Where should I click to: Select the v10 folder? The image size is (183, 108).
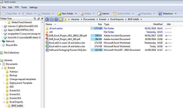[51, 32]
